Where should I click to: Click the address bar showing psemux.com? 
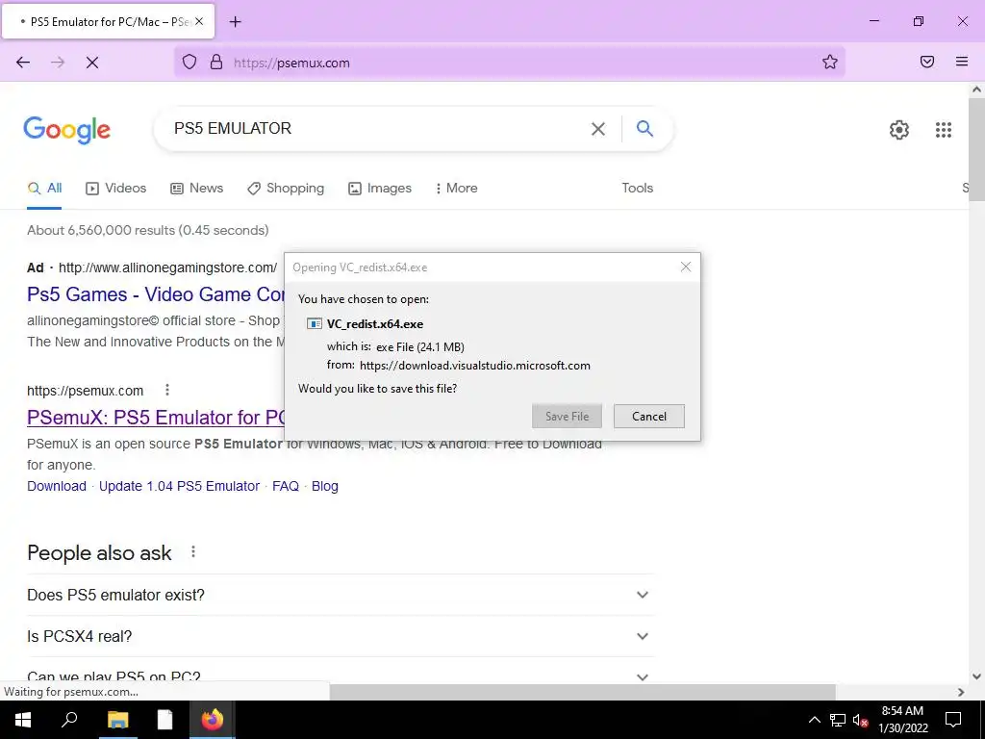509,63
